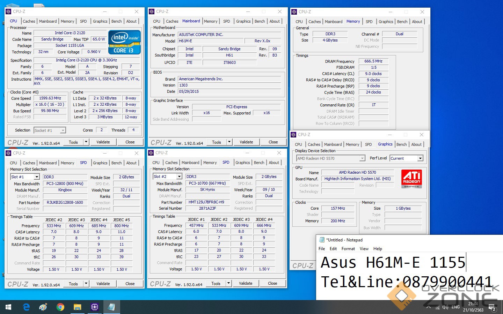Open the notification center icon
Screen dimensions: 503x314
493,308
